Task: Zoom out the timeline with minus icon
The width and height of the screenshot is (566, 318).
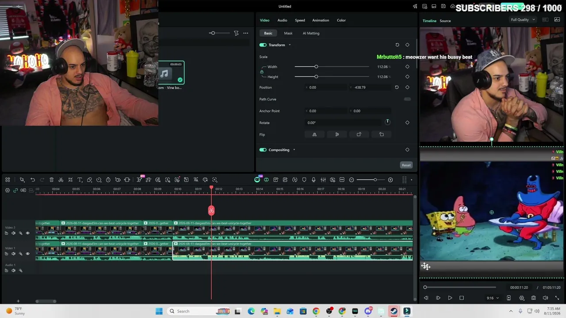Action: (352, 180)
